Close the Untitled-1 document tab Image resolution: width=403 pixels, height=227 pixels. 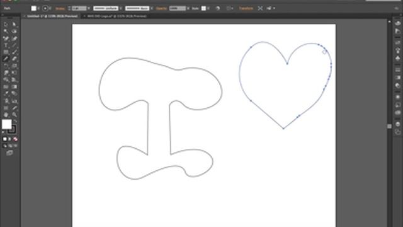[x=25, y=16]
